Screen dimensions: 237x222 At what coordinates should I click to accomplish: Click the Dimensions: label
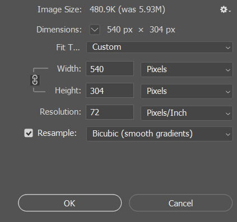coord(59,30)
